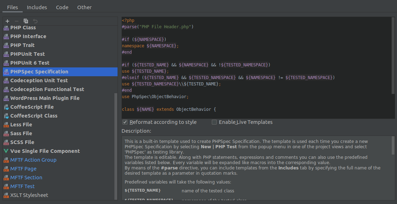Click the WordPress Main Plugin File icon
The width and height of the screenshot is (397, 204).
[x=6, y=98]
